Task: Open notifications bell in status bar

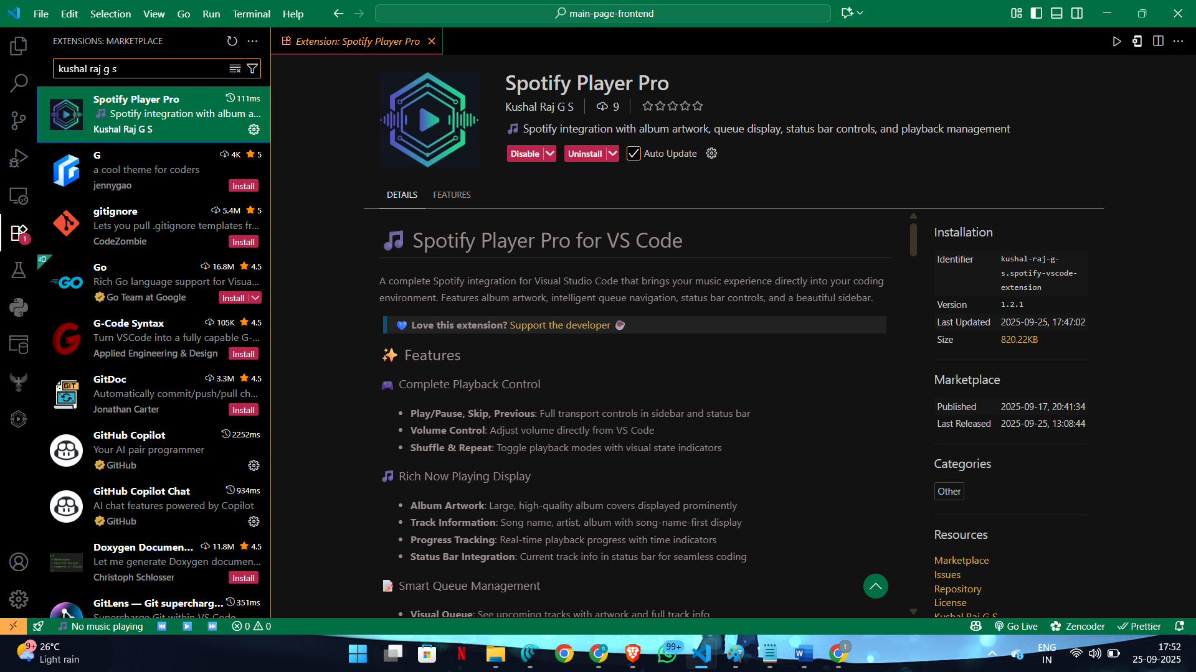Action: 1179,627
